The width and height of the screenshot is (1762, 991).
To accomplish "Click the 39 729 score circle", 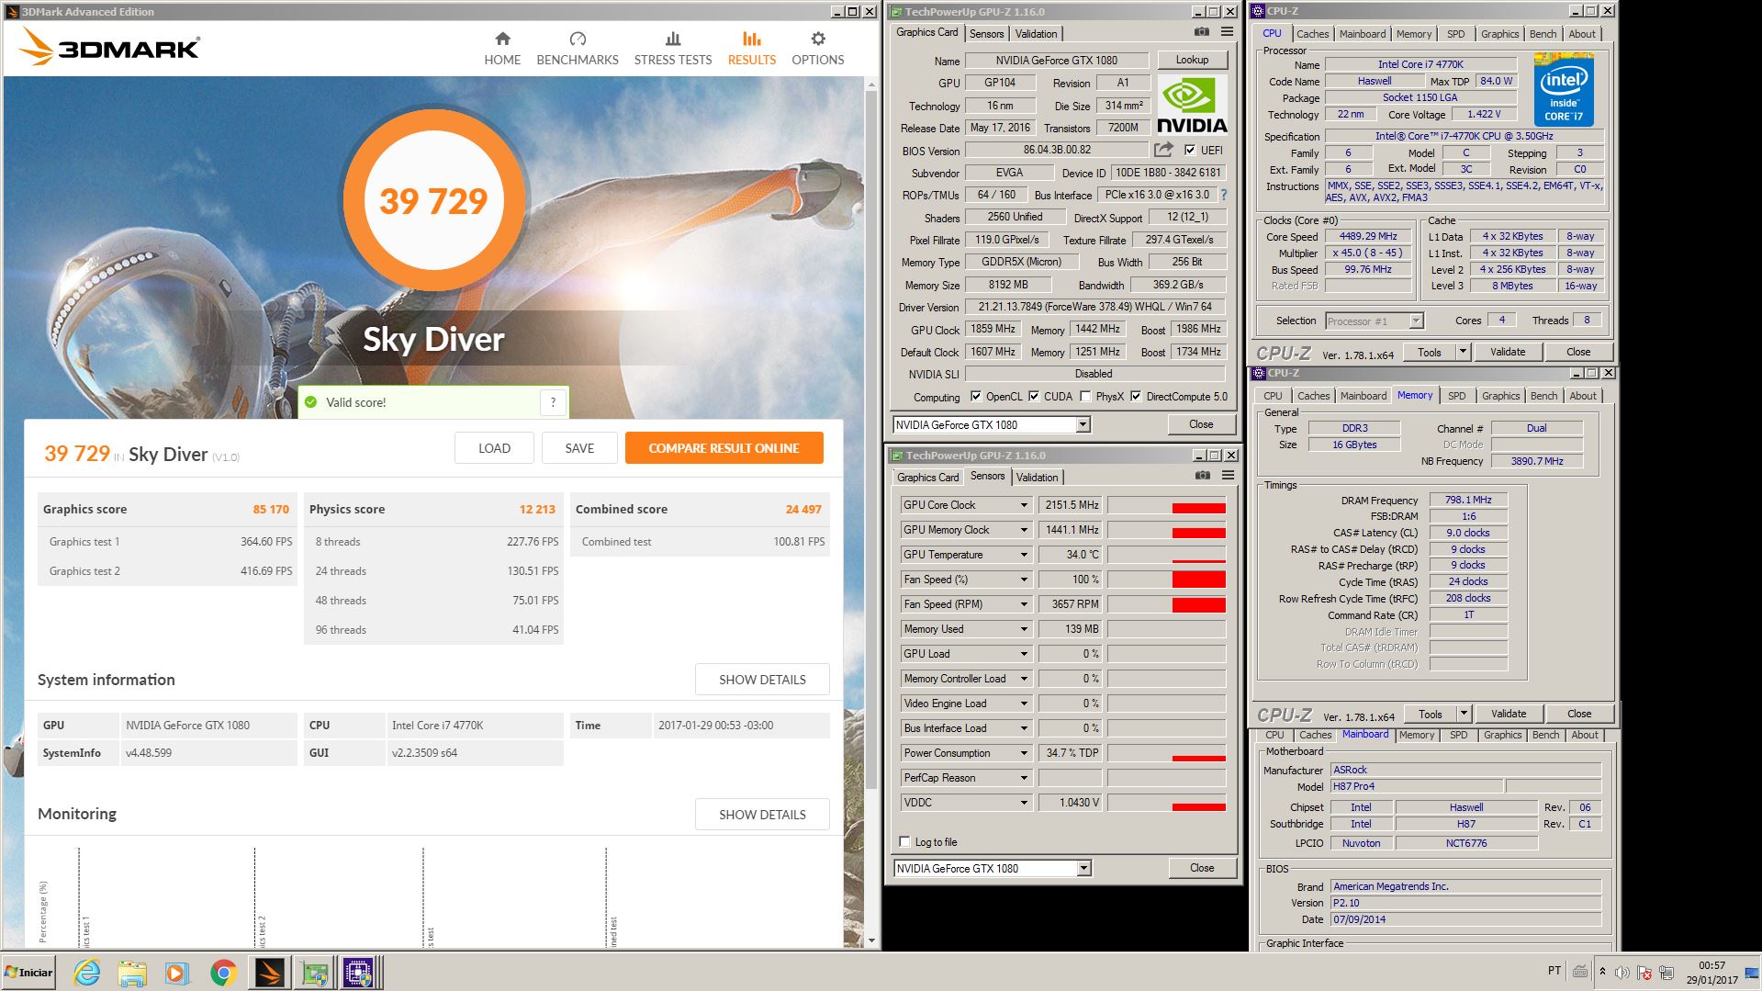I will click(433, 200).
